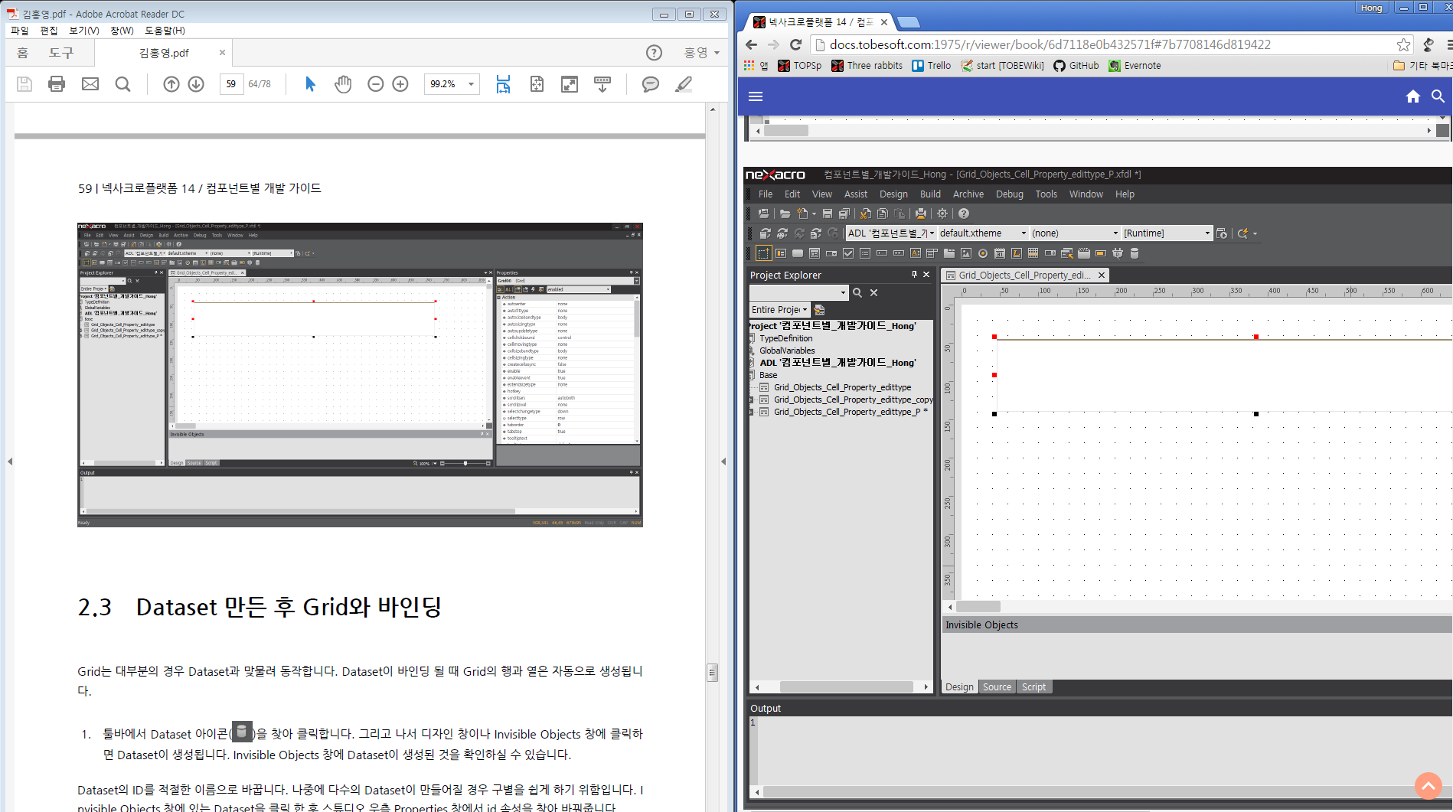Switch to the Source tab
The height and width of the screenshot is (812, 1453).
pyautogui.click(x=997, y=687)
